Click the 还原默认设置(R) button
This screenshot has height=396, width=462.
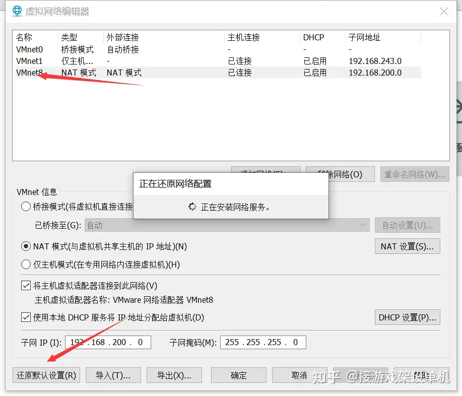[x=46, y=375]
